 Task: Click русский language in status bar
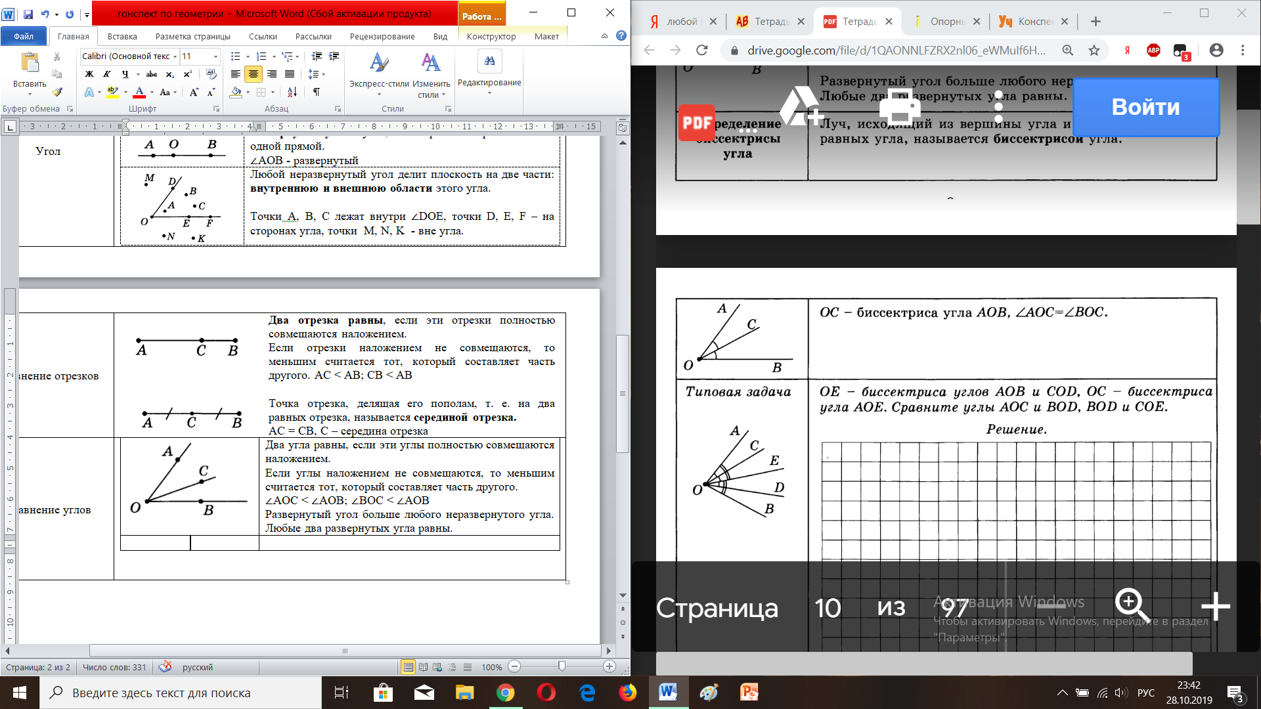tap(197, 667)
